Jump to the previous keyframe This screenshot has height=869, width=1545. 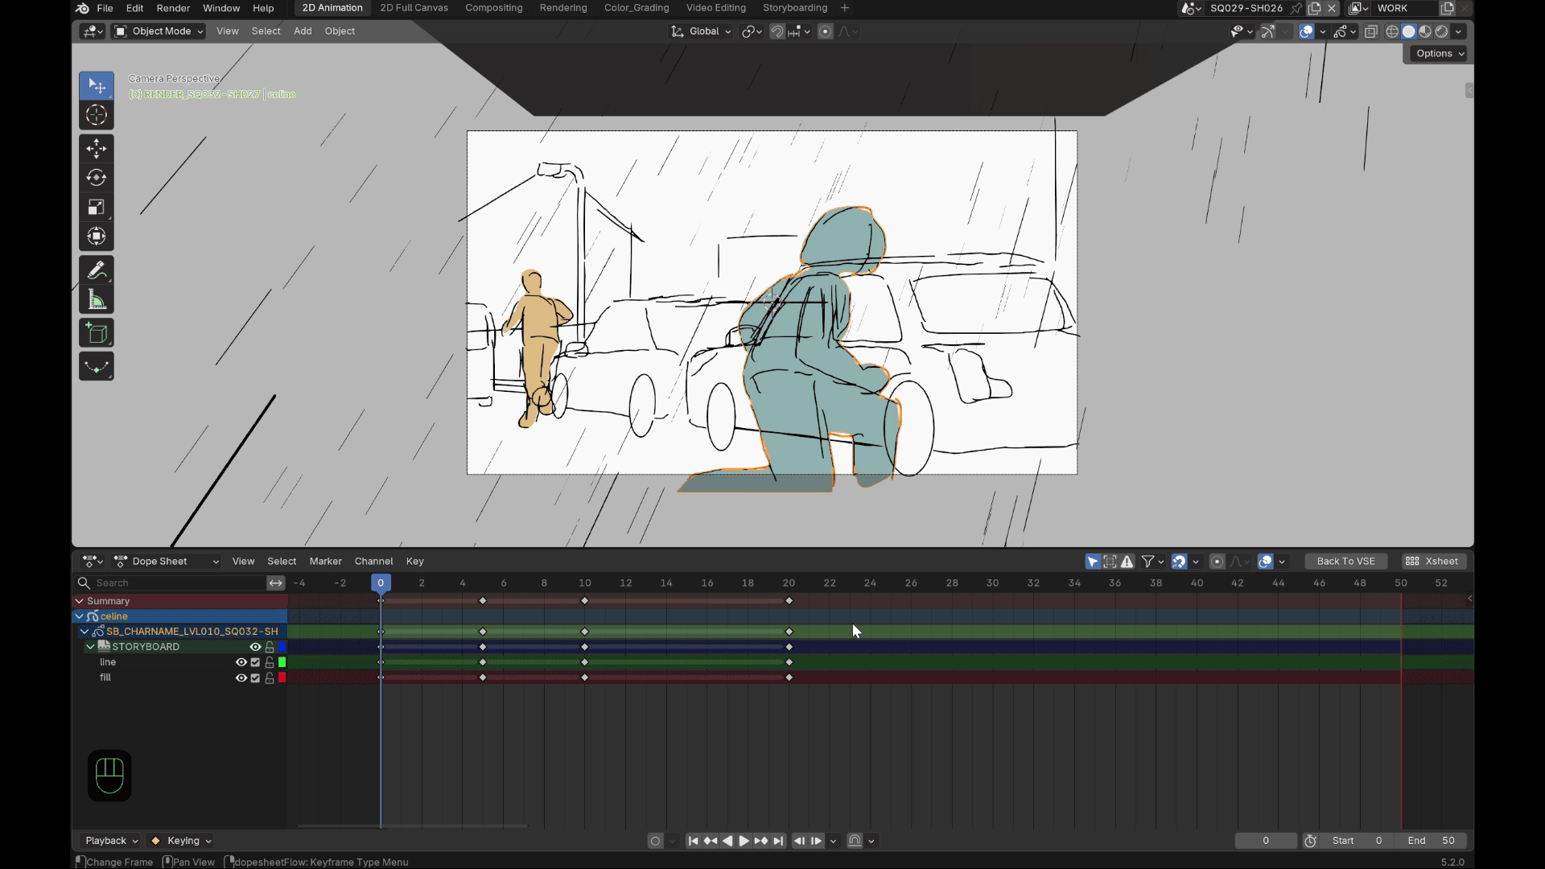click(711, 841)
